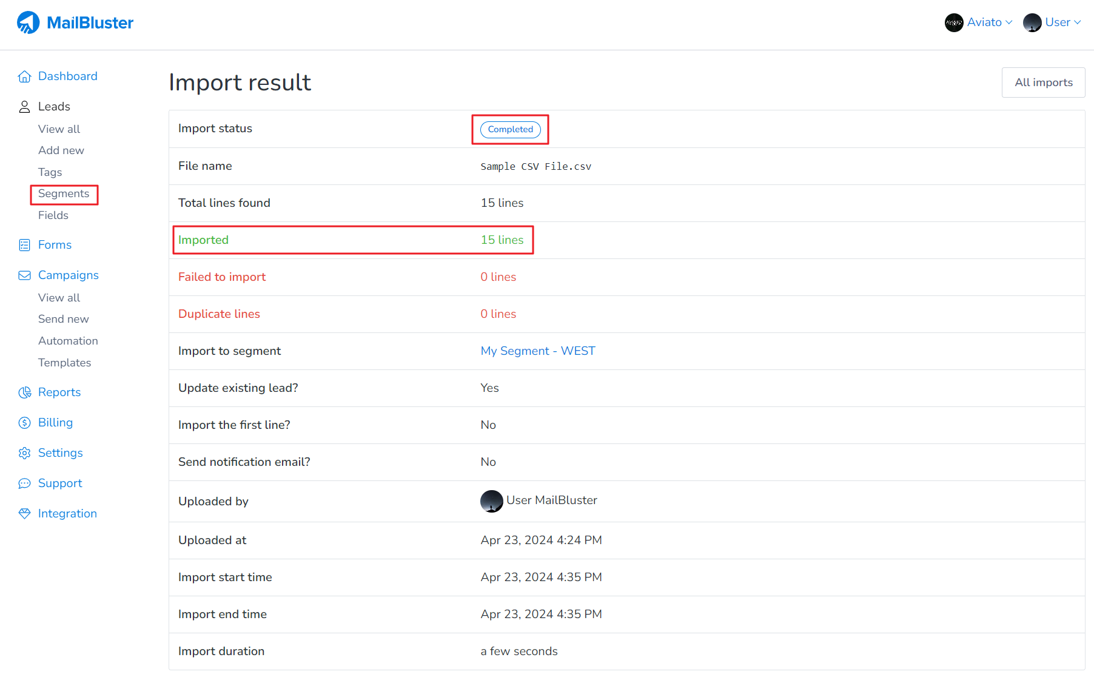Click the uploader avatar beside User MailBluster

[x=491, y=501]
